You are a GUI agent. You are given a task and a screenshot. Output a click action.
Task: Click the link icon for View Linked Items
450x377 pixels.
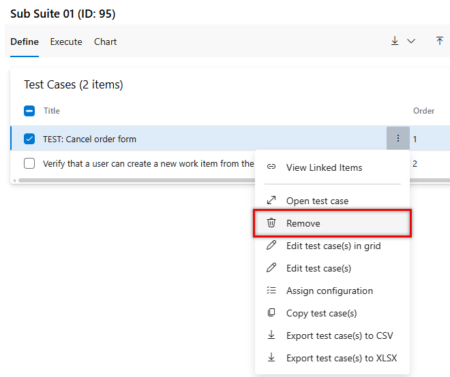[271, 167]
